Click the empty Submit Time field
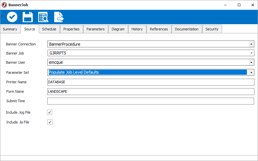 tap(151, 101)
